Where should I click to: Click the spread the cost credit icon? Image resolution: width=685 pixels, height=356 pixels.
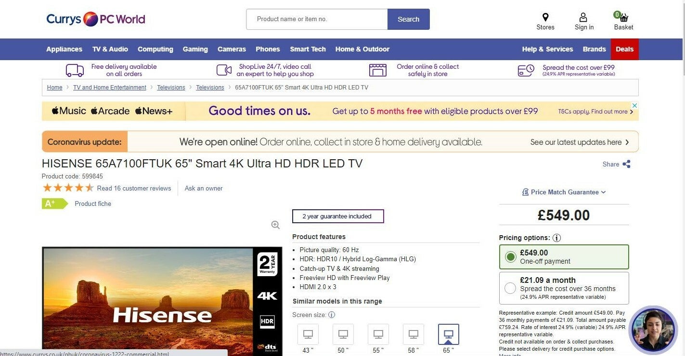click(526, 70)
